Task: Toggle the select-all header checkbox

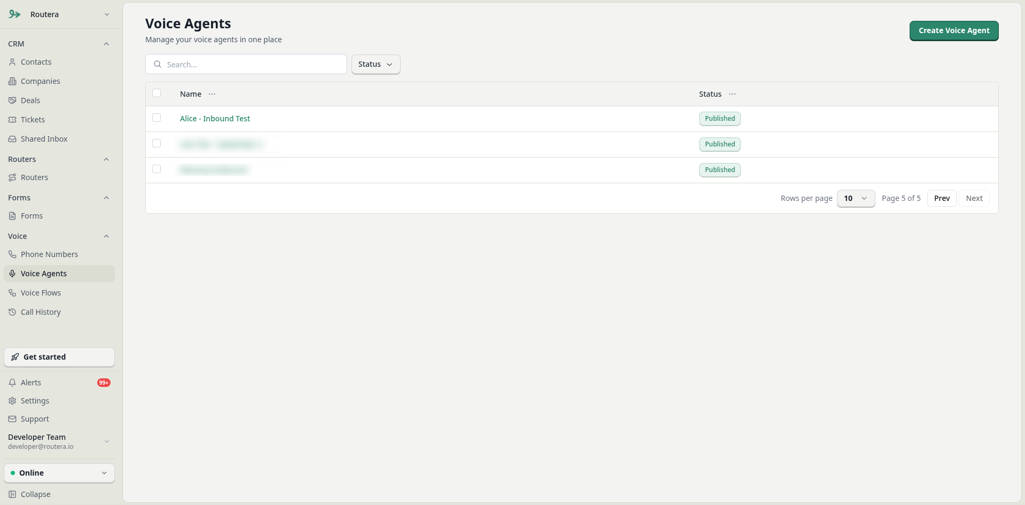Action: (x=157, y=93)
